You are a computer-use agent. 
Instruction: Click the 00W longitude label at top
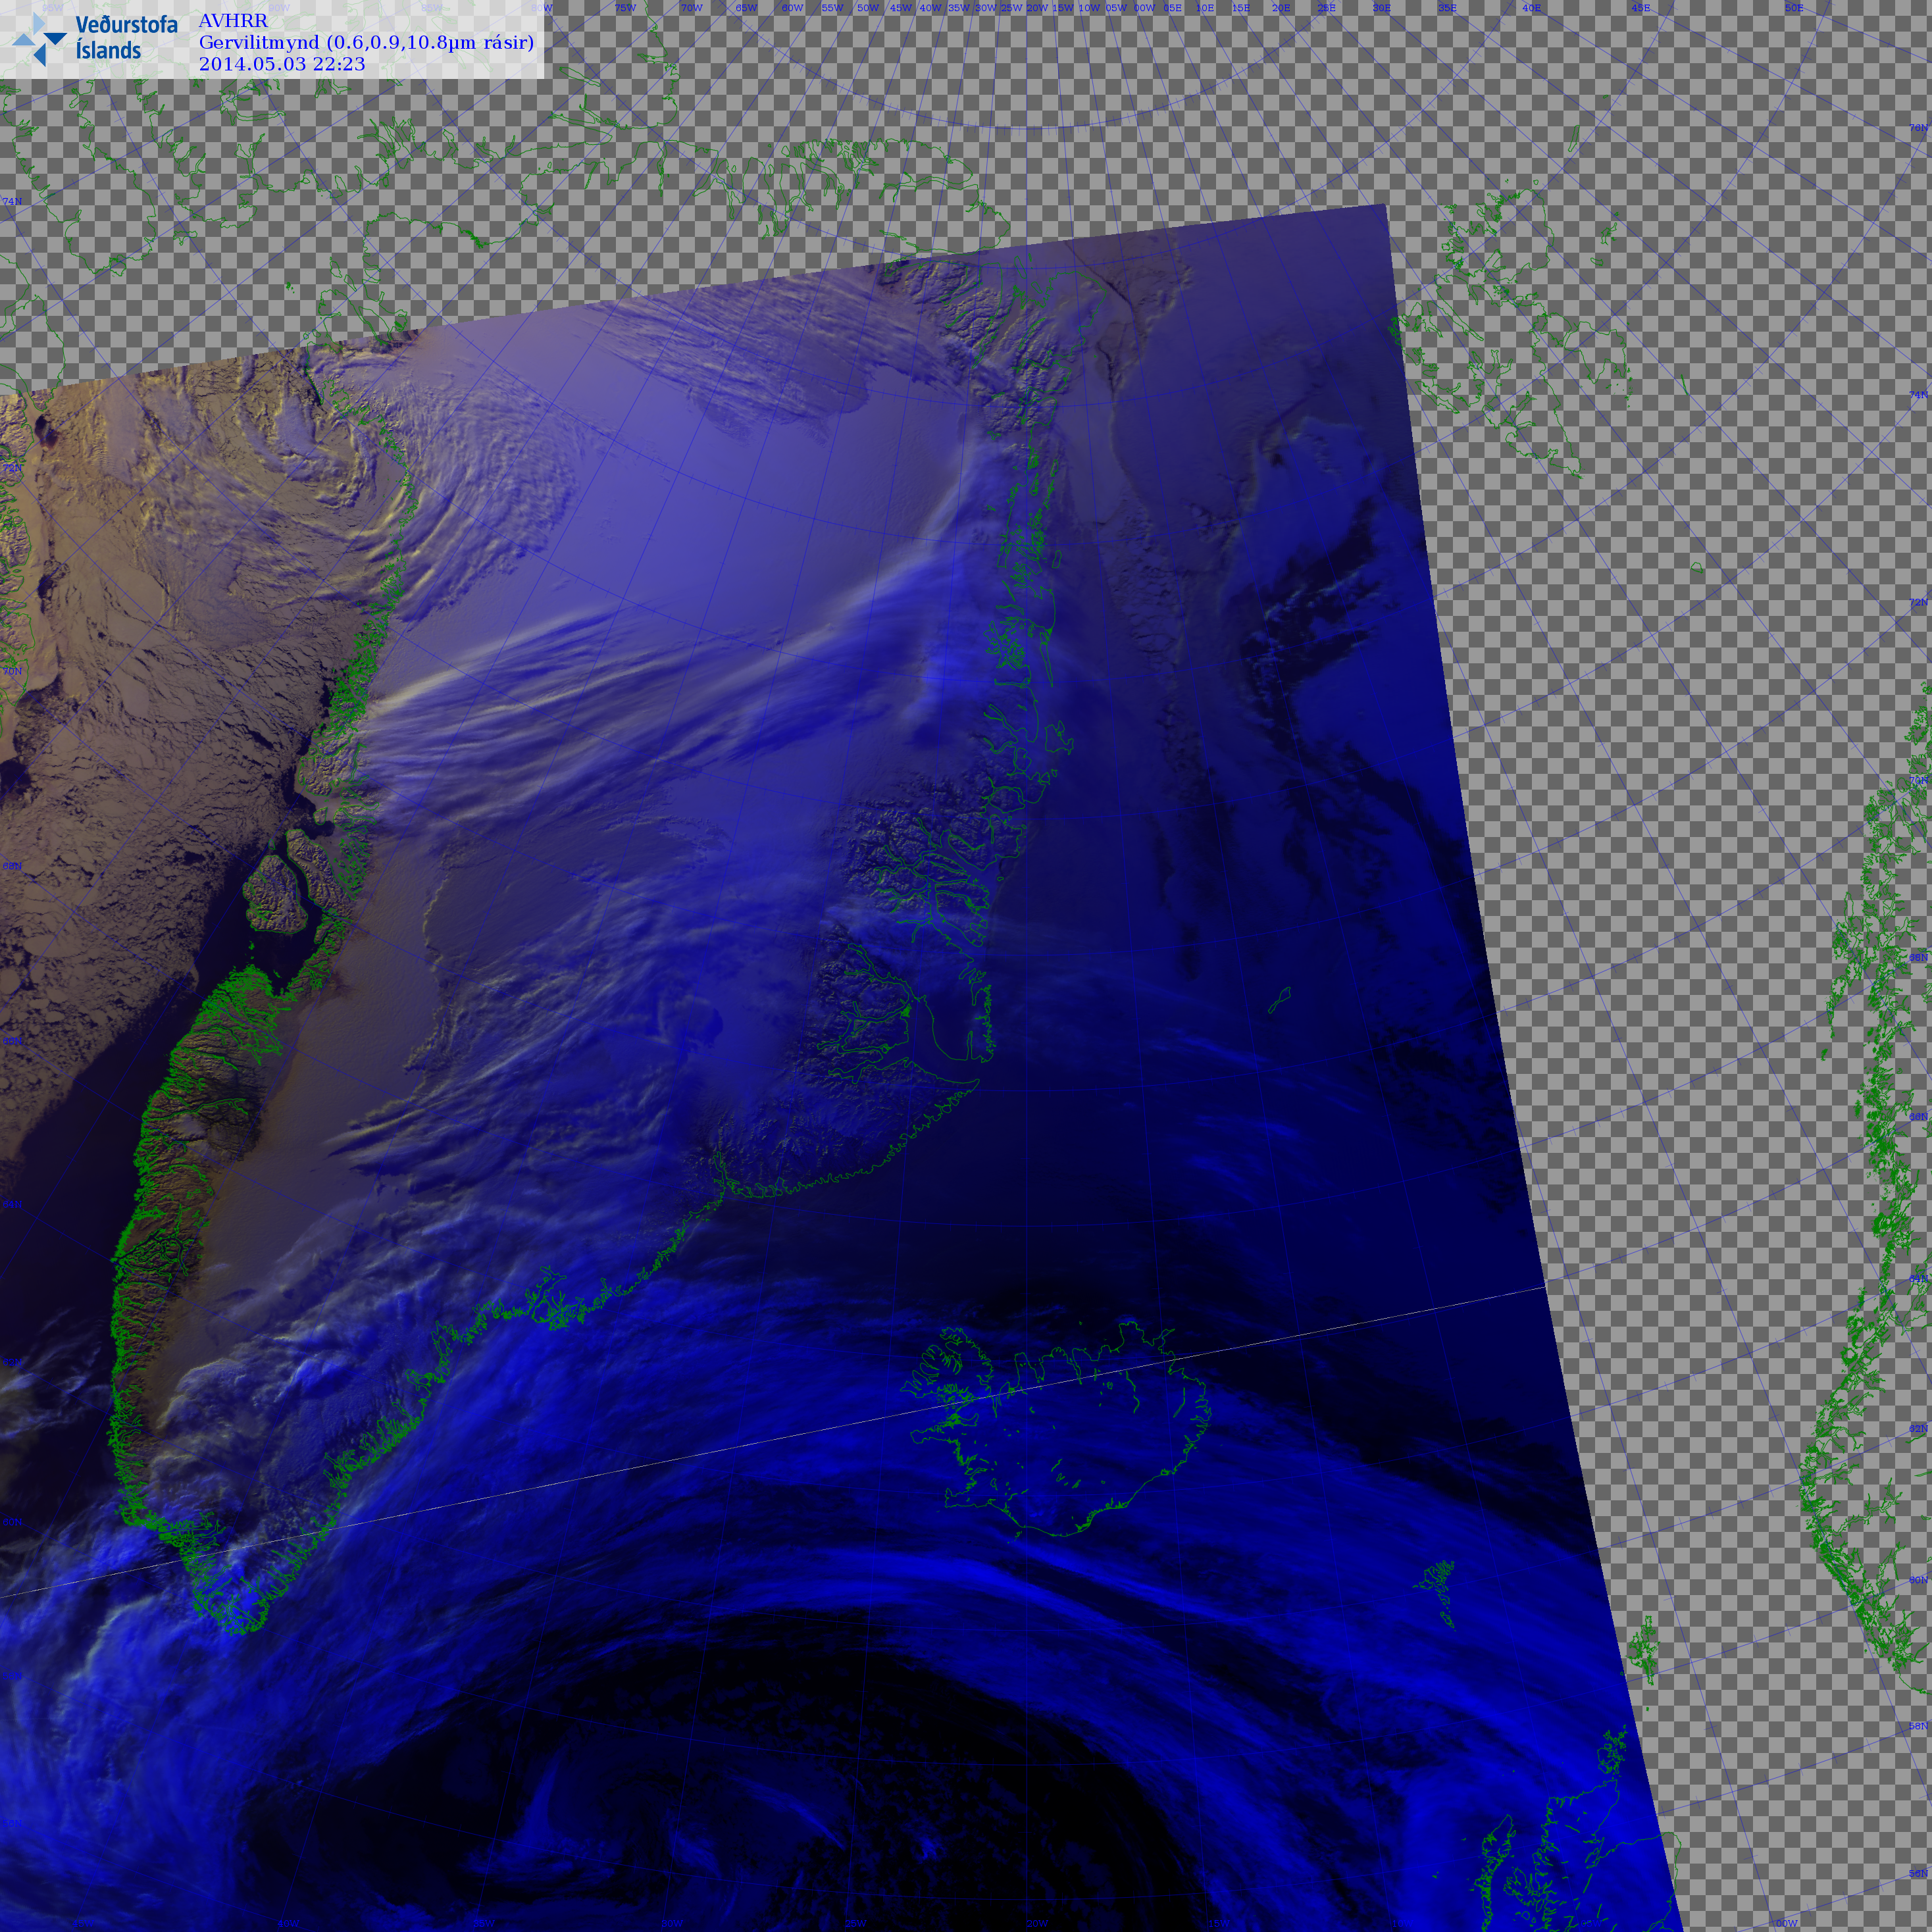[x=1144, y=8]
